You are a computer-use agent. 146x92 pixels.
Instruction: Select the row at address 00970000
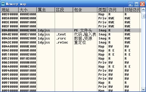[71, 83]
